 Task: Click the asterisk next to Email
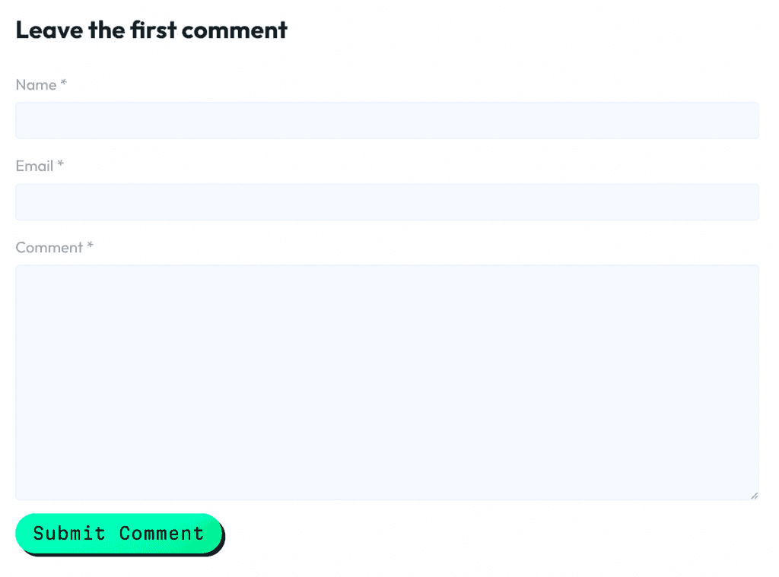(61, 164)
